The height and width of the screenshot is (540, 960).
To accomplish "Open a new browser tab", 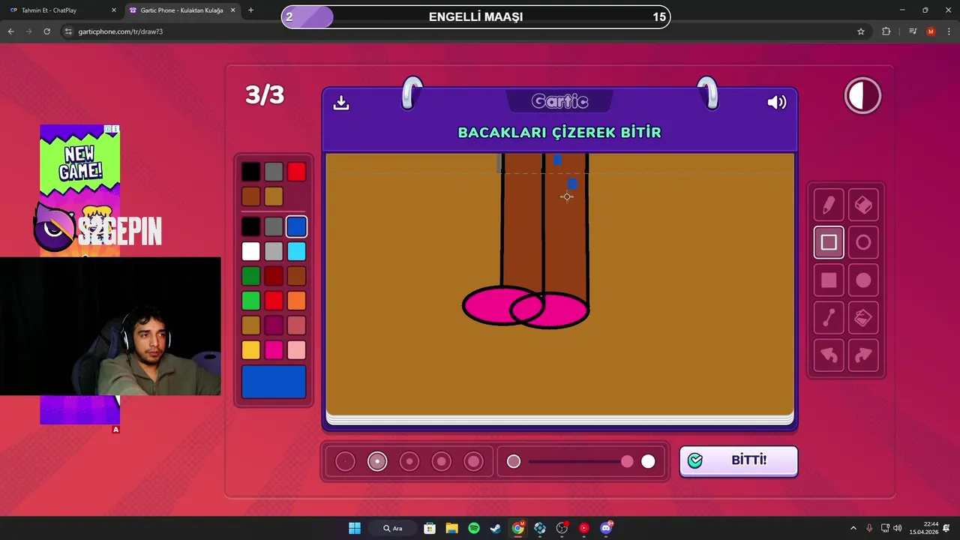I will [250, 10].
